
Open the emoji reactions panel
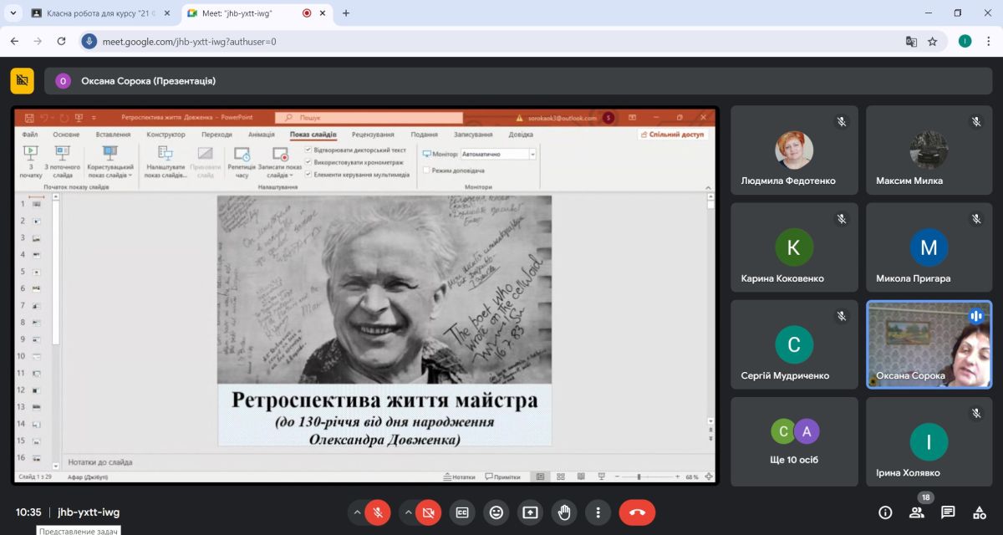496,512
